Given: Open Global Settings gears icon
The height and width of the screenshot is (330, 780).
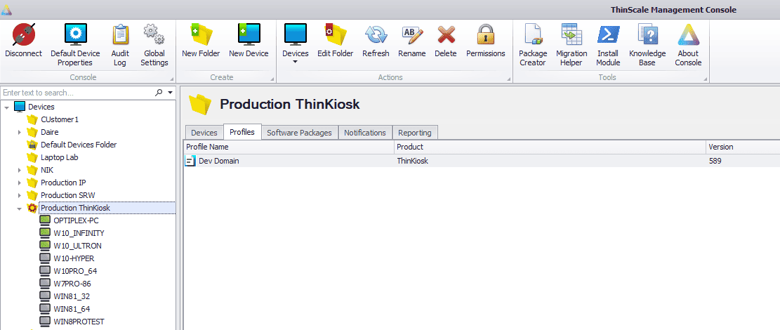Looking at the screenshot, I should 154,35.
